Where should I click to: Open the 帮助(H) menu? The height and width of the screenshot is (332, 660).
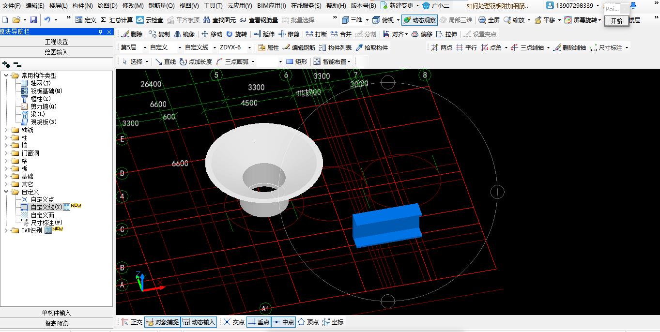pyautogui.click(x=336, y=6)
